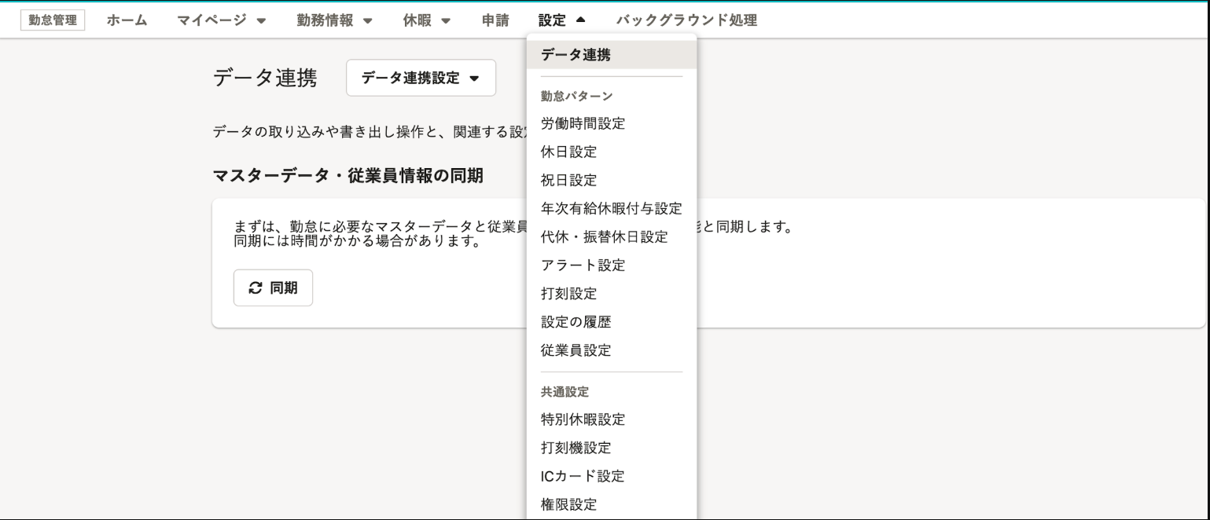Select the 勤怠管理 app badge
Screen dimensions: 1210x520
click(52, 20)
